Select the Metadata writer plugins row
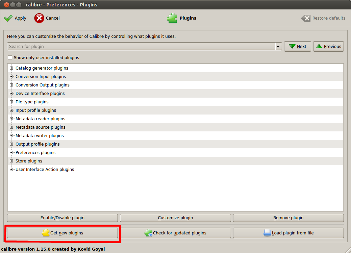351x253 pixels. pos(176,136)
